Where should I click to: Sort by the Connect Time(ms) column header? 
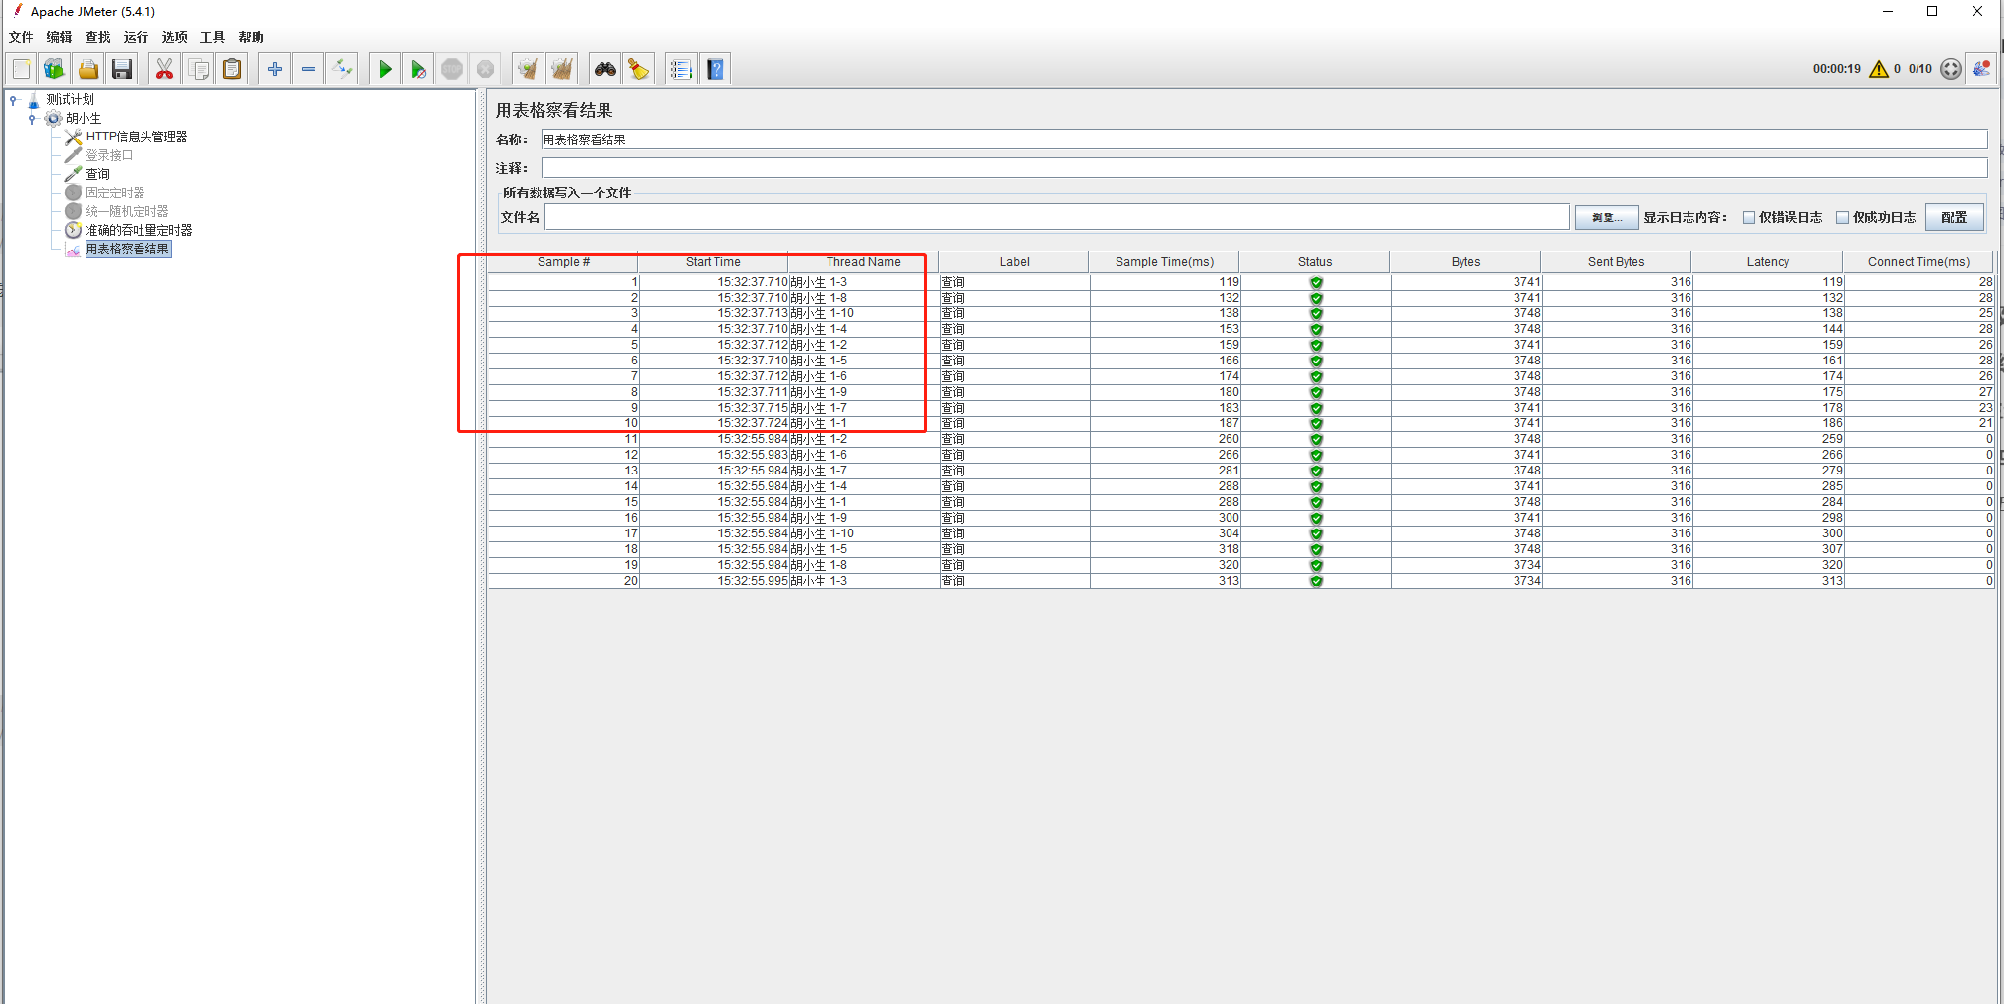pos(1918,262)
